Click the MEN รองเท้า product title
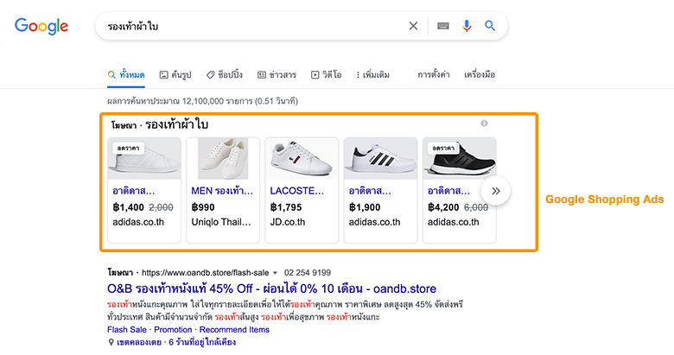 [222, 191]
